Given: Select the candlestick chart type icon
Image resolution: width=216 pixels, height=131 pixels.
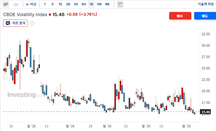Looking at the screenshot, I should (6, 4).
